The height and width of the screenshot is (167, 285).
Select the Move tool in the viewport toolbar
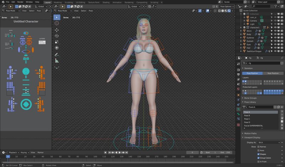[x=57, y=30]
